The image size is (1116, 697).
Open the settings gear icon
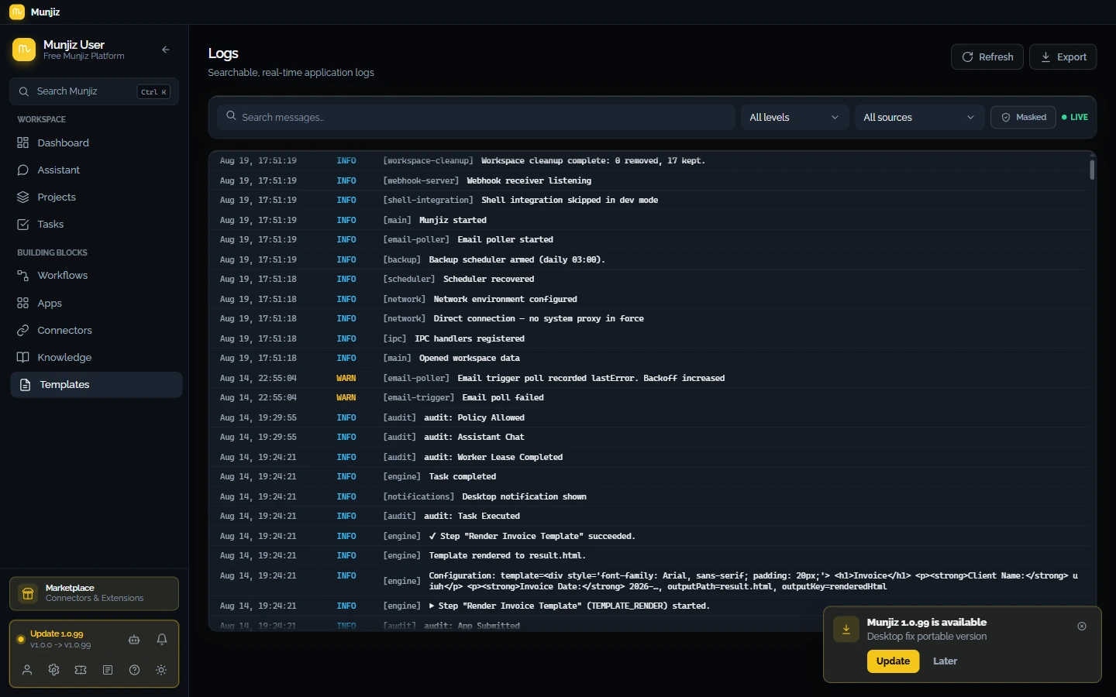pos(53,670)
